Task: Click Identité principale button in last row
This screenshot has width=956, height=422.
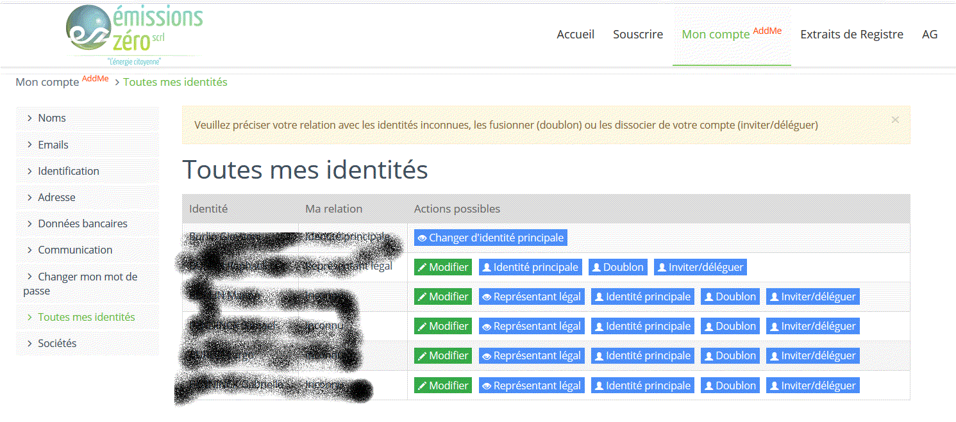Action: 642,385
